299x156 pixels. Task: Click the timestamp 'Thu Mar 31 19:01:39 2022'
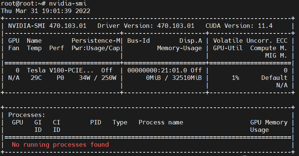tap(45, 11)
